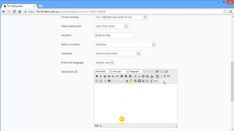Open the Font family dropdown
Viewport: 234px width, 131px height.
coord(103,72)
